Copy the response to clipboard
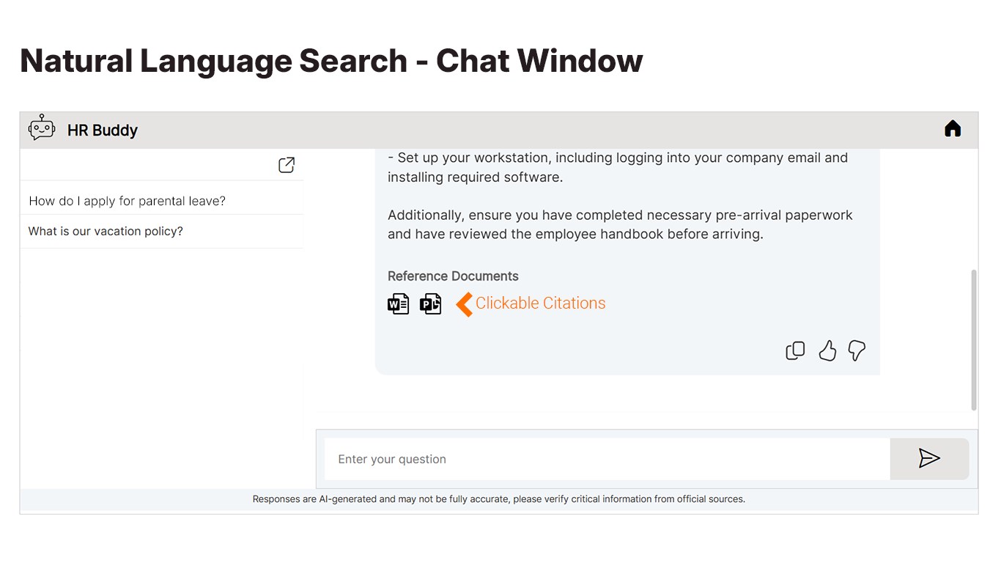This screenshot has height=563, width=1001. point(795,350)
